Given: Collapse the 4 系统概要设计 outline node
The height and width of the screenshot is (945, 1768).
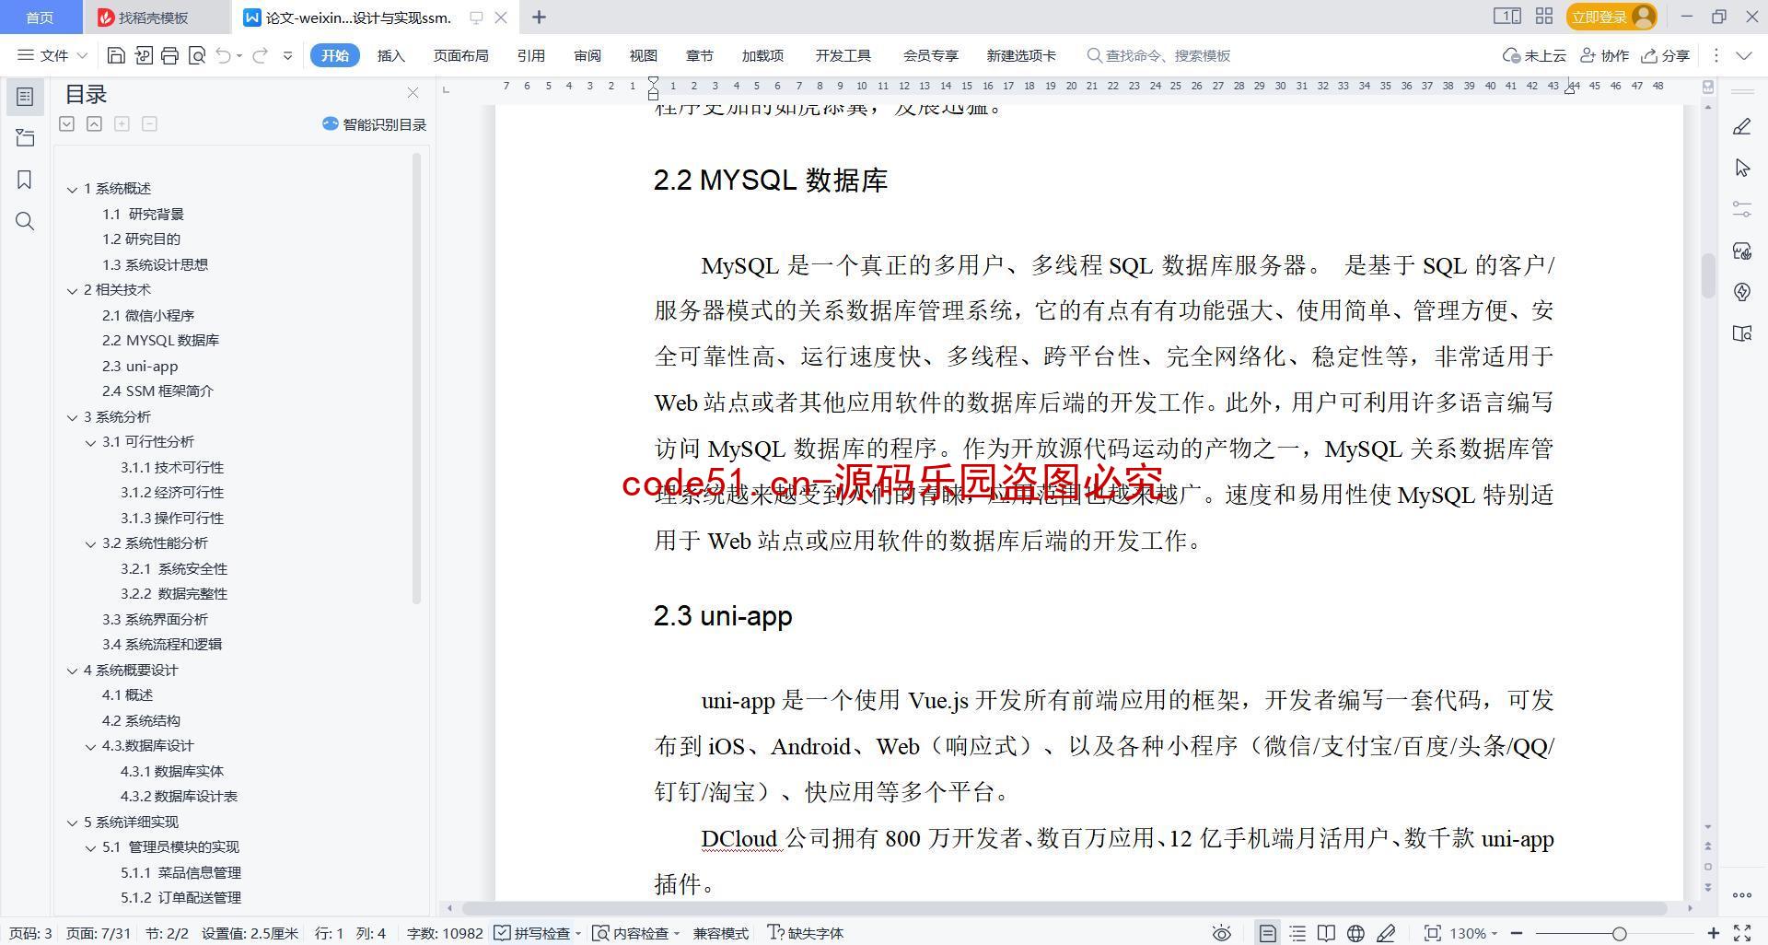Looking at the screenshot, I should coord(72,671).
